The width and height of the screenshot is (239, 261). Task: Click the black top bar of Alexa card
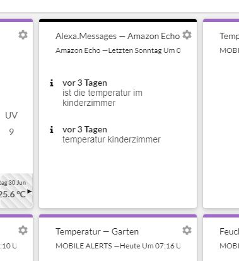[x=118, y=20]
